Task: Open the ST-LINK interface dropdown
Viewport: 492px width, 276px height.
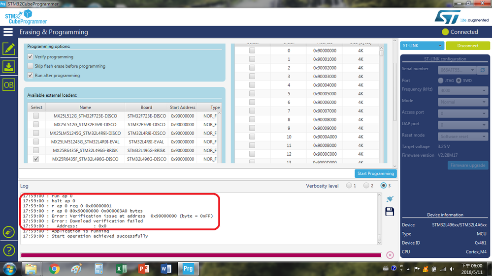Action: 422,46
